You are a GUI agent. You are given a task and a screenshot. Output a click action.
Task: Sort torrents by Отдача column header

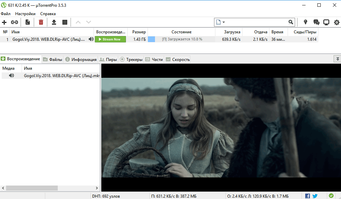point(256,32)
